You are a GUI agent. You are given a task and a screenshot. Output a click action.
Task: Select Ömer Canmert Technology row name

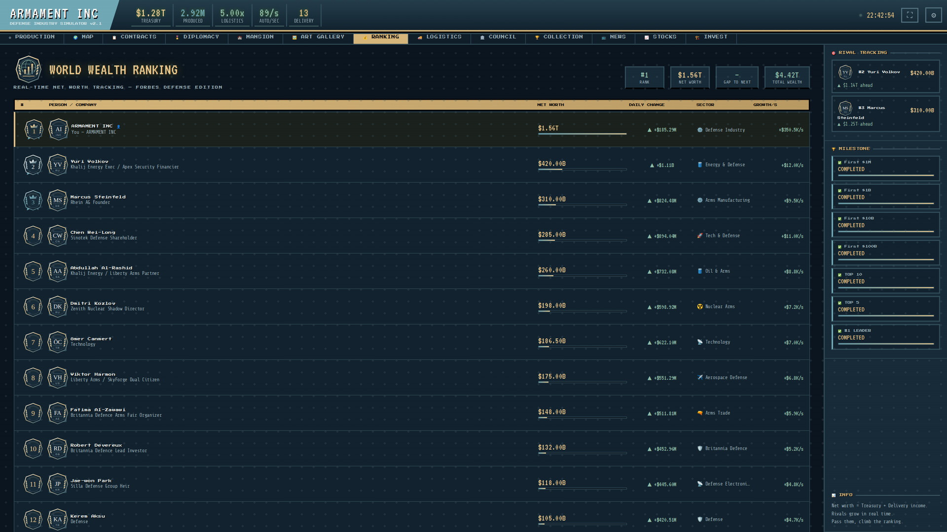coord(91,339)
